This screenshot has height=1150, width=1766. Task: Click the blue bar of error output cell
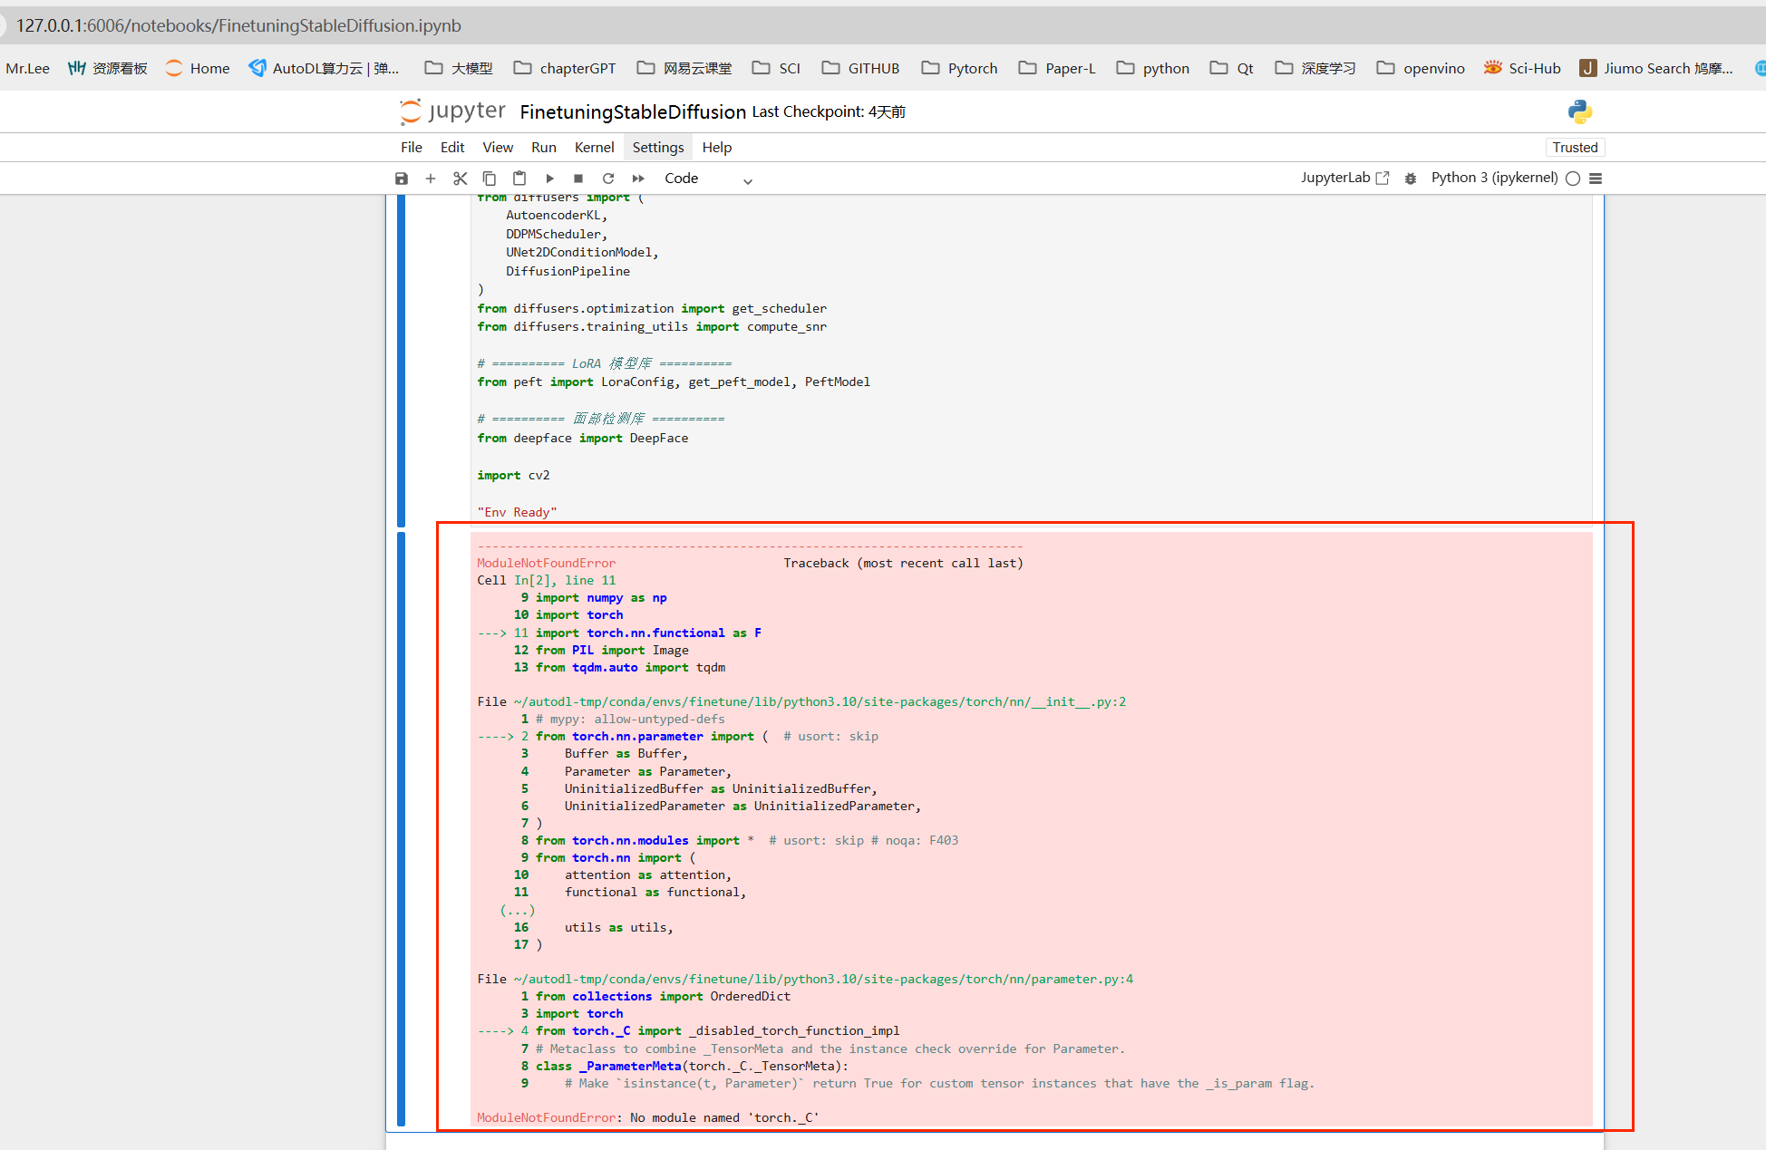tap(401, 828)
